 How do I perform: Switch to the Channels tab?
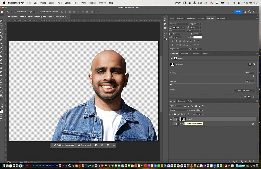pyautogui.click(x=181, y=101)
